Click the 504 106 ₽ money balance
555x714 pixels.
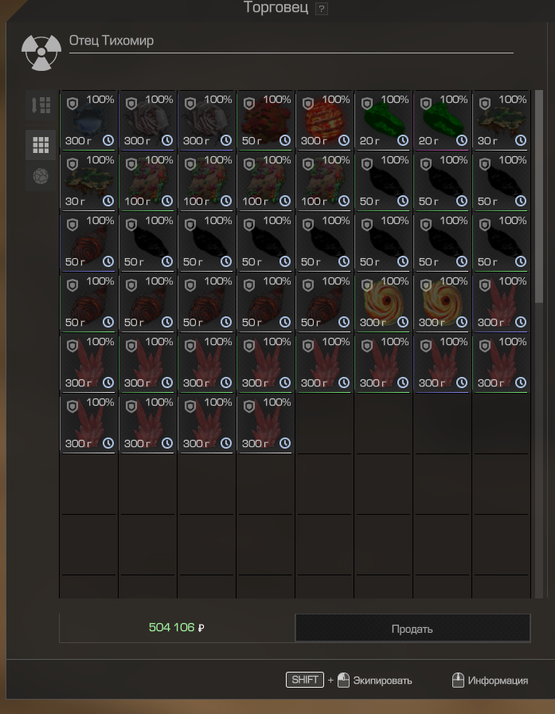pyautogui.click(x=177, y=627)
